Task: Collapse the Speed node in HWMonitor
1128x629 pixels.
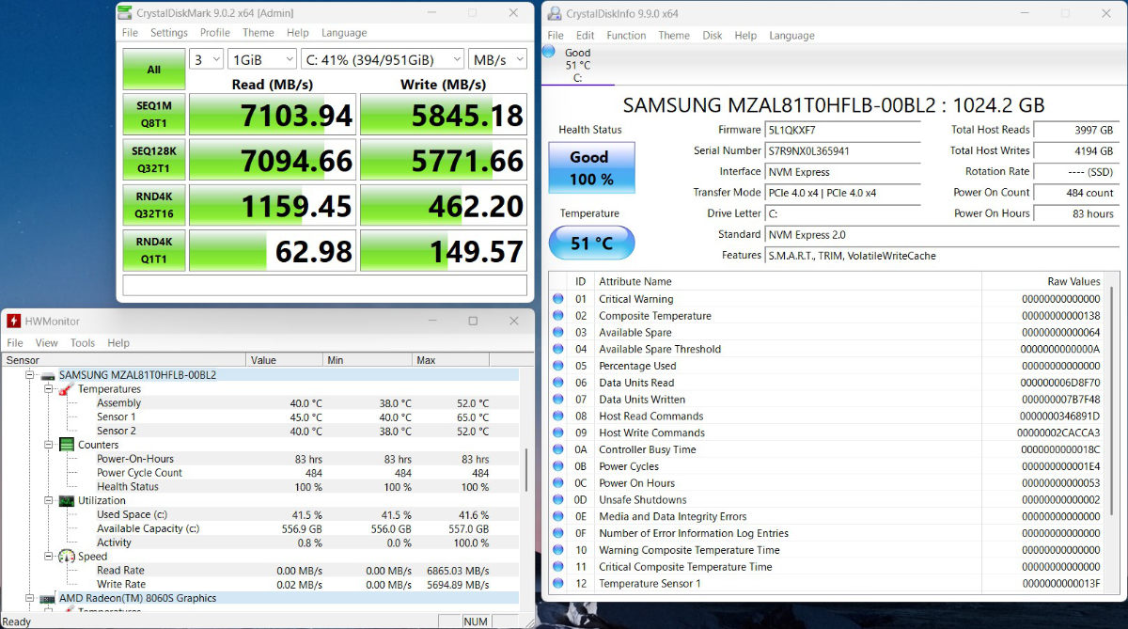Action: pyautogui.click(x=49, y=556)
